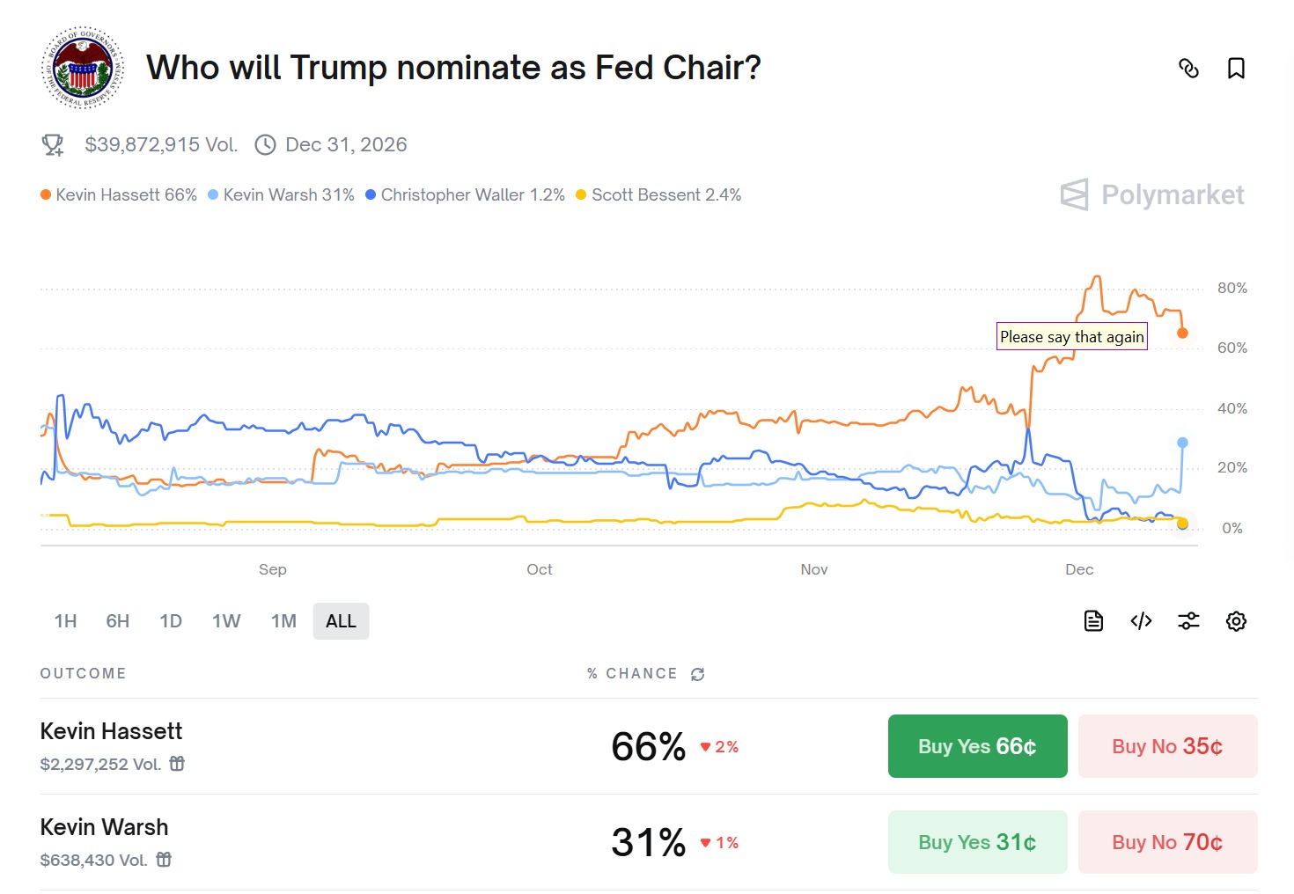Viewport: 1294px width, 894px height.
Task: Open the document/rules icon below chart
Action: tap(1093, 621)
